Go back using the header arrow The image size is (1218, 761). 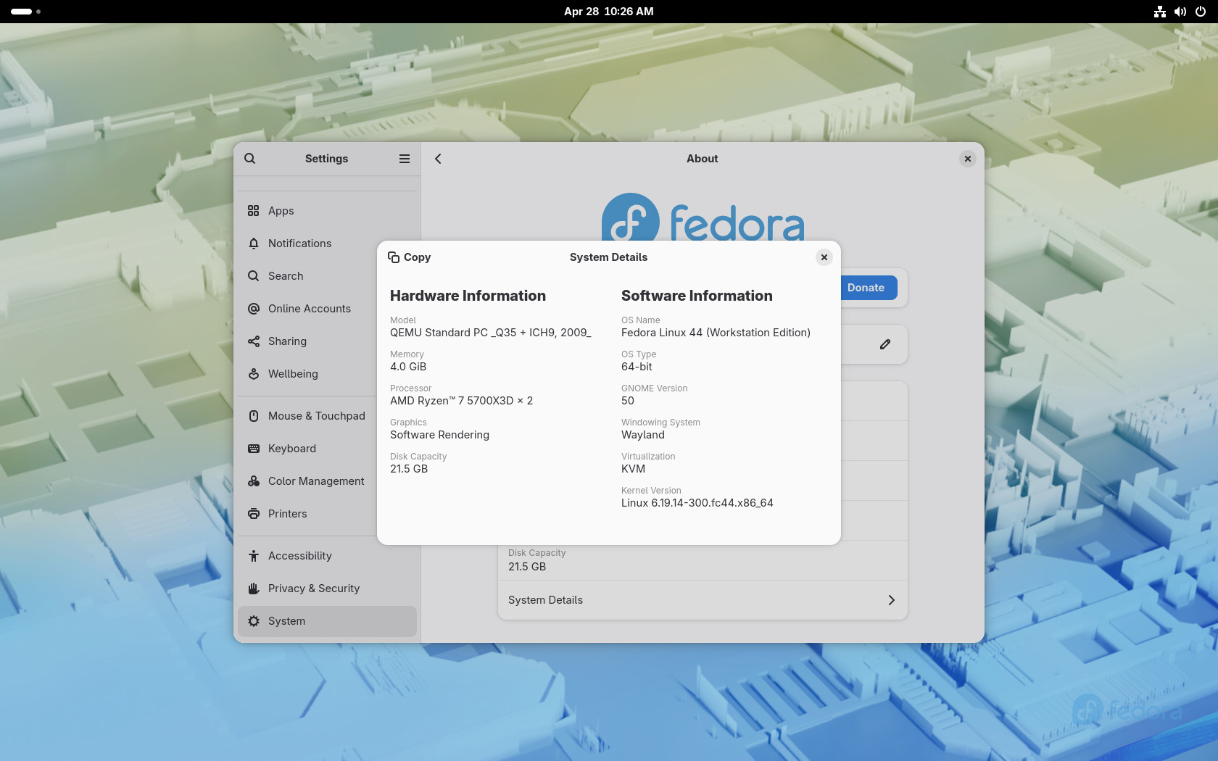pyautogui.click(x=438, y=159)
